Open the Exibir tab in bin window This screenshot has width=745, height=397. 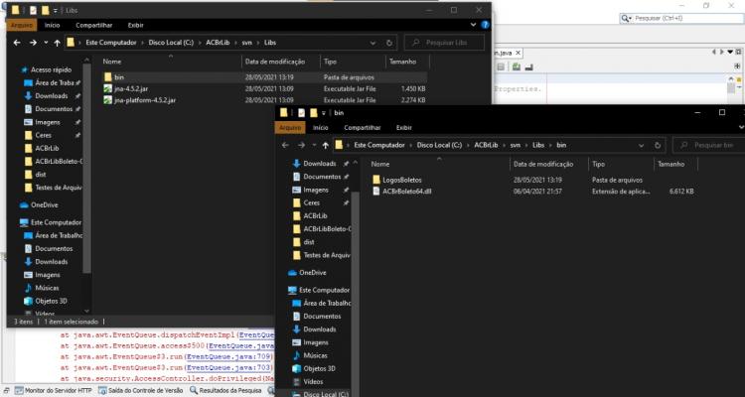(x=404, y=128)
